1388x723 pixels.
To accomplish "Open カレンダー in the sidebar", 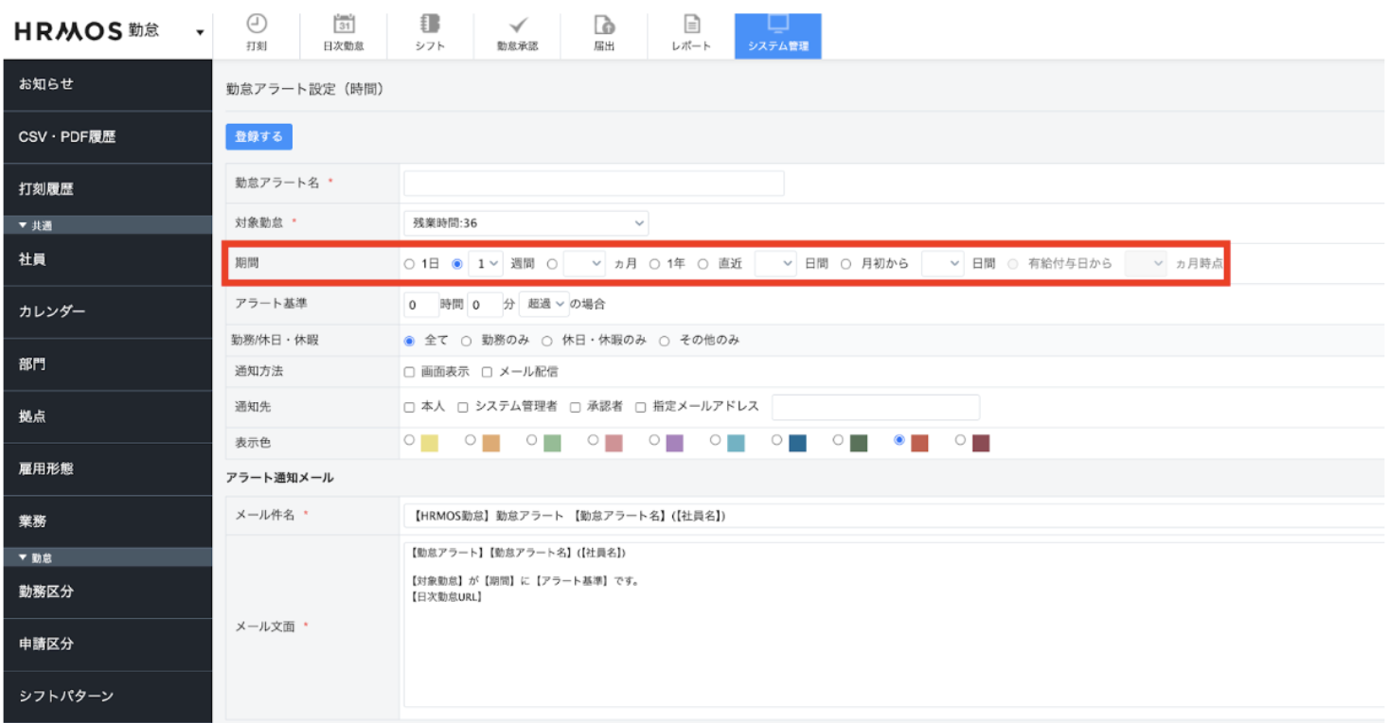I will tap(108, 312).
